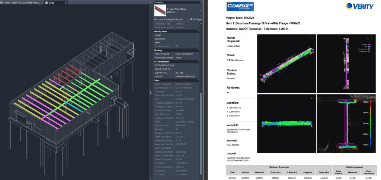The height and width of the screenshot is (180, 381).
Task: Click the deviation color scale bar
Action: [x=370, y=123]
